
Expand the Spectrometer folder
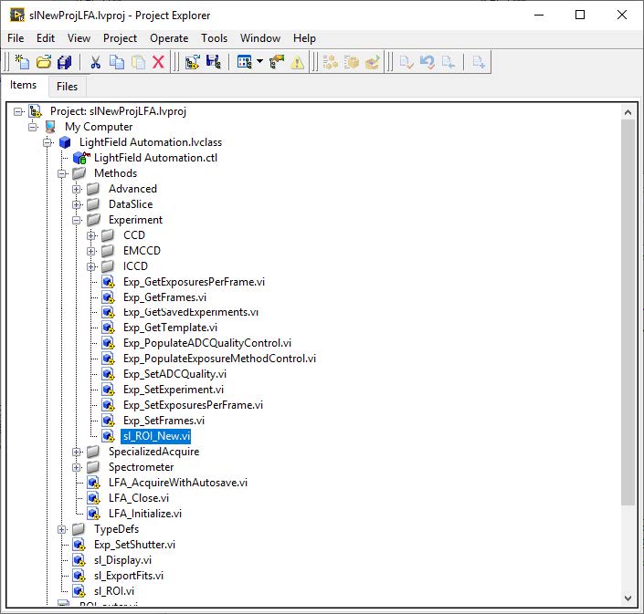pos(77,468)
